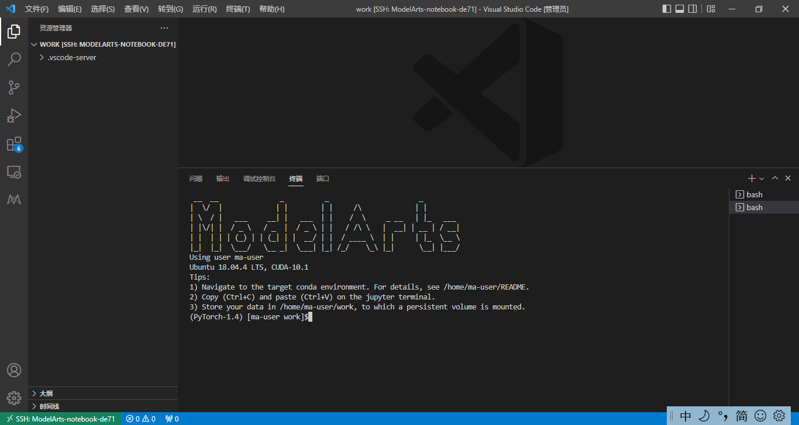Open the Source Control view
Screen dimensions: 799x425
click(14, 88)
